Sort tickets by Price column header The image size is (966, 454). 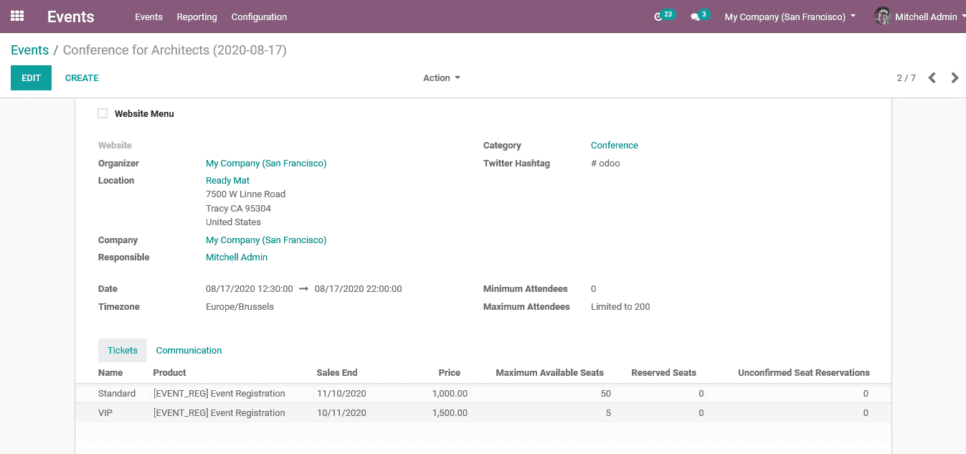point(450,373)
